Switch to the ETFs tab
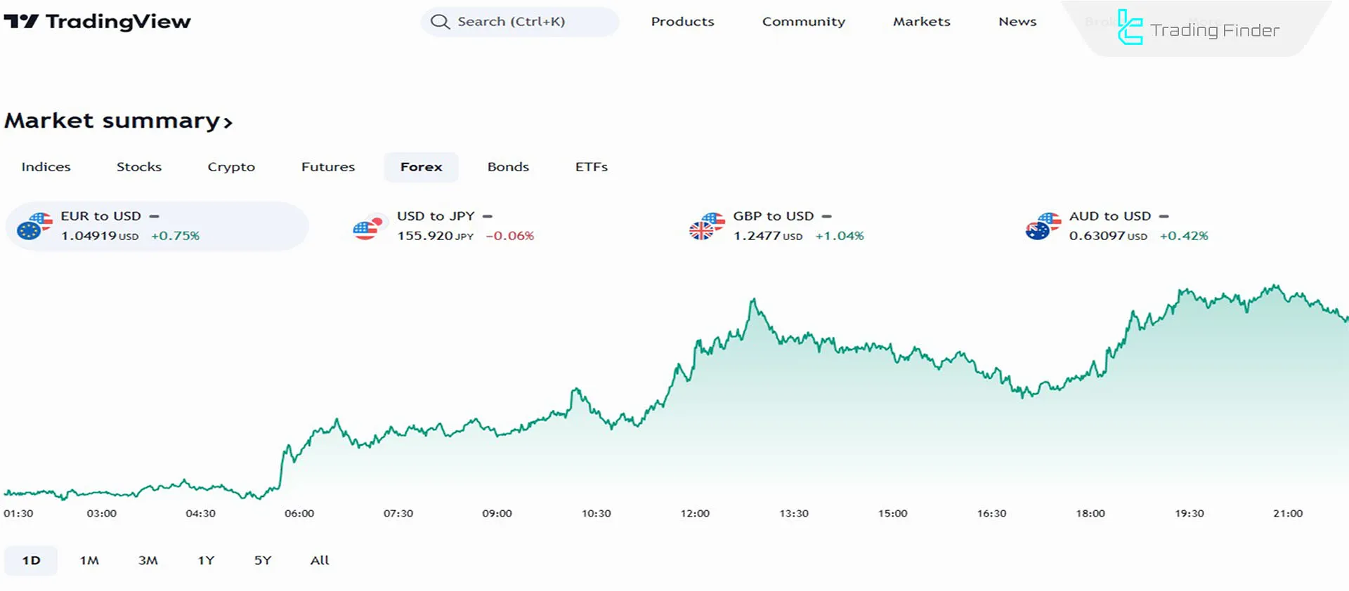 pos(592,167)
